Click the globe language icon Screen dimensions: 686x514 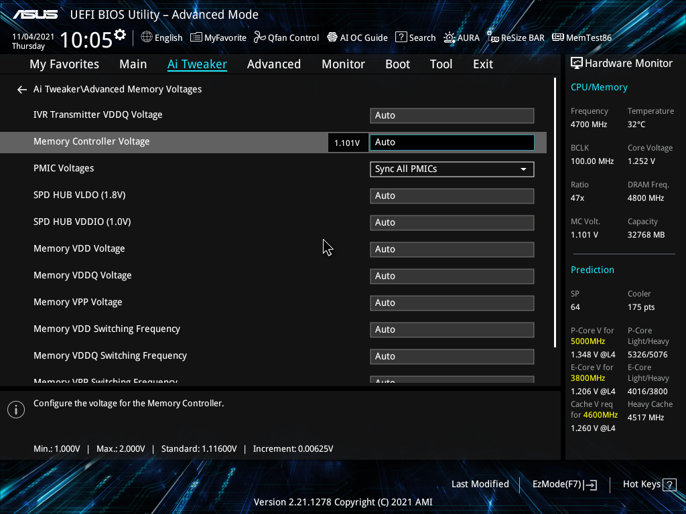pos(147,37)
